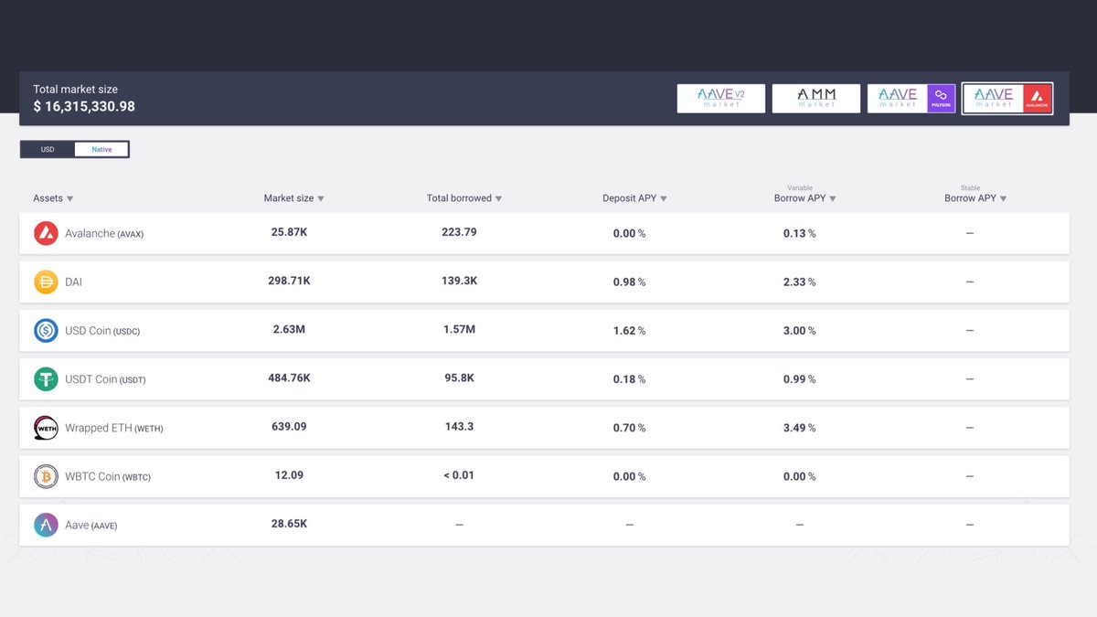Click the USDT Tether green icon
Screen dimensions: 1097x617
(46, 378)
